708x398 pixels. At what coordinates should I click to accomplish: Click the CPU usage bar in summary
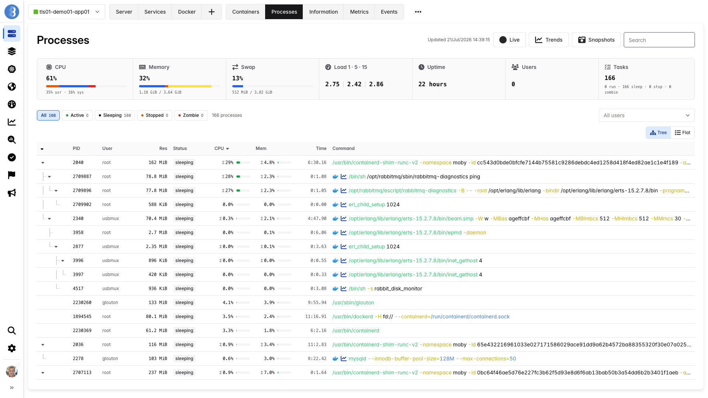pos(86,86)
